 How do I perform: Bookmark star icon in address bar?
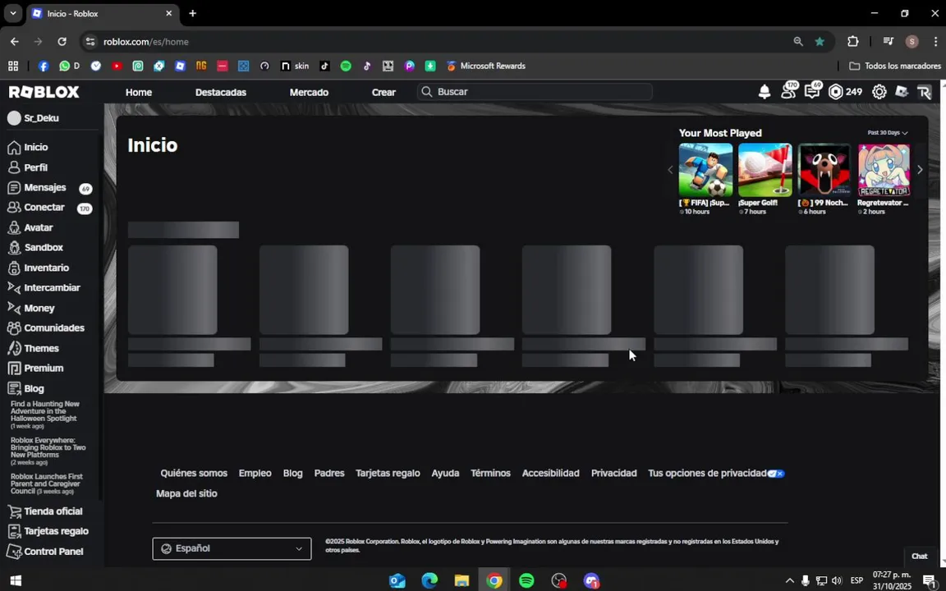pyautogui.click(x=820, y=42)
